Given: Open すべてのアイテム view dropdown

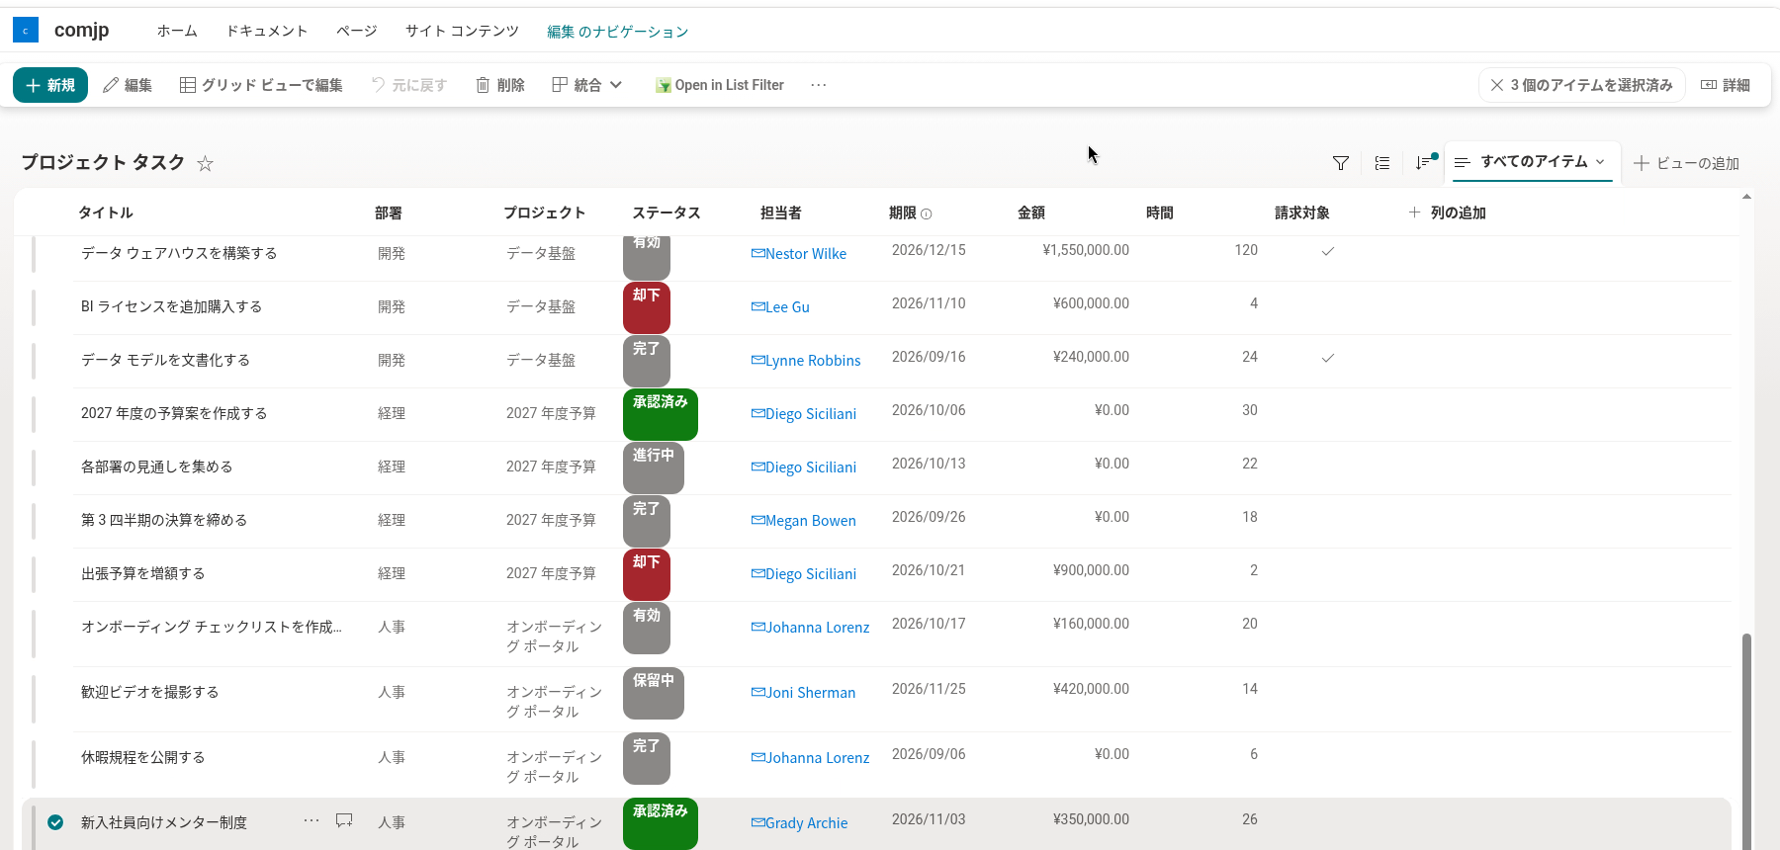Looking at the screenshot, I should [x=1533, y=162].
